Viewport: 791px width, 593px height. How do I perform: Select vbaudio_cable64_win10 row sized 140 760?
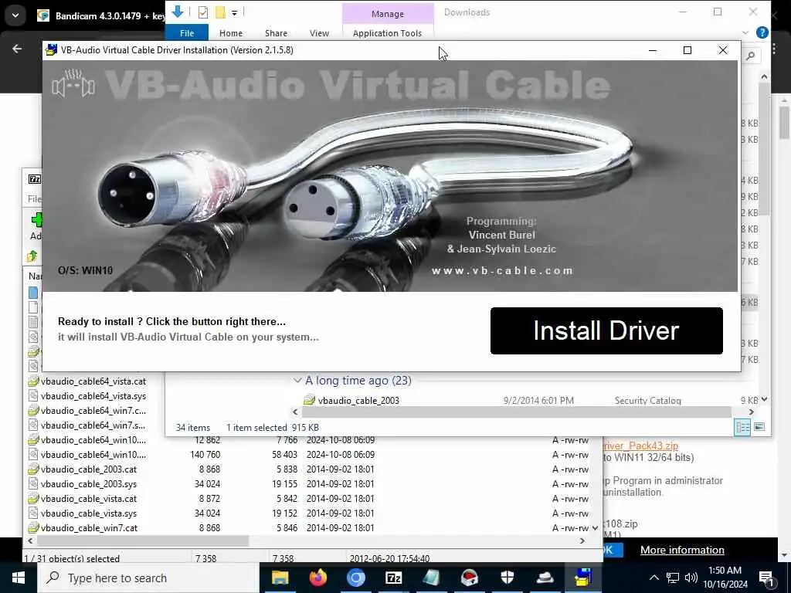pos(307,454)
